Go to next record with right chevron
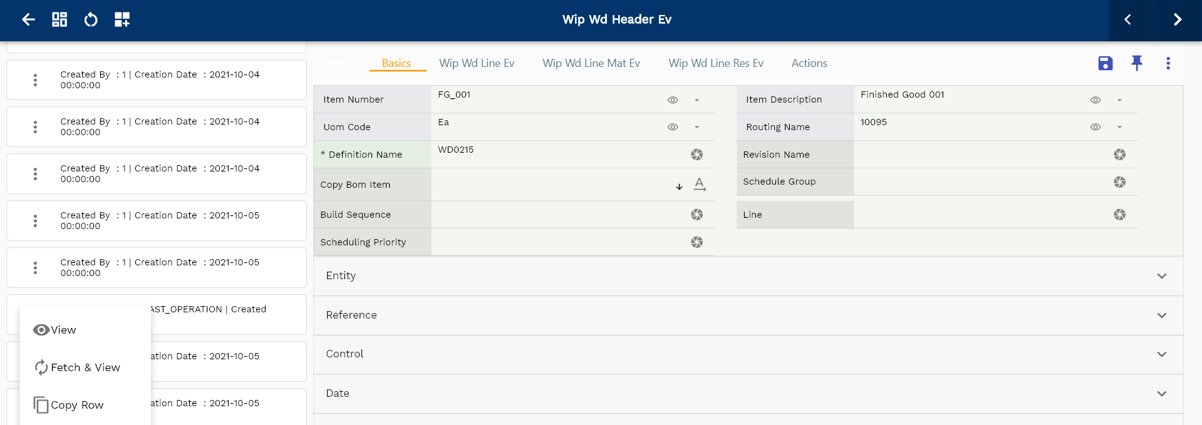 [1177, 19]
